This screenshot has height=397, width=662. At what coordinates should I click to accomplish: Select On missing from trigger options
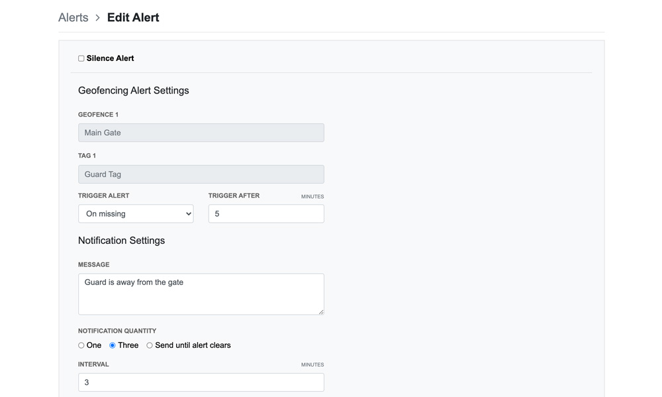coord(136,213)
